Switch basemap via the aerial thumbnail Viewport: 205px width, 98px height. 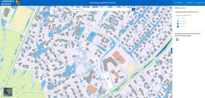click(x=8, y=92)
